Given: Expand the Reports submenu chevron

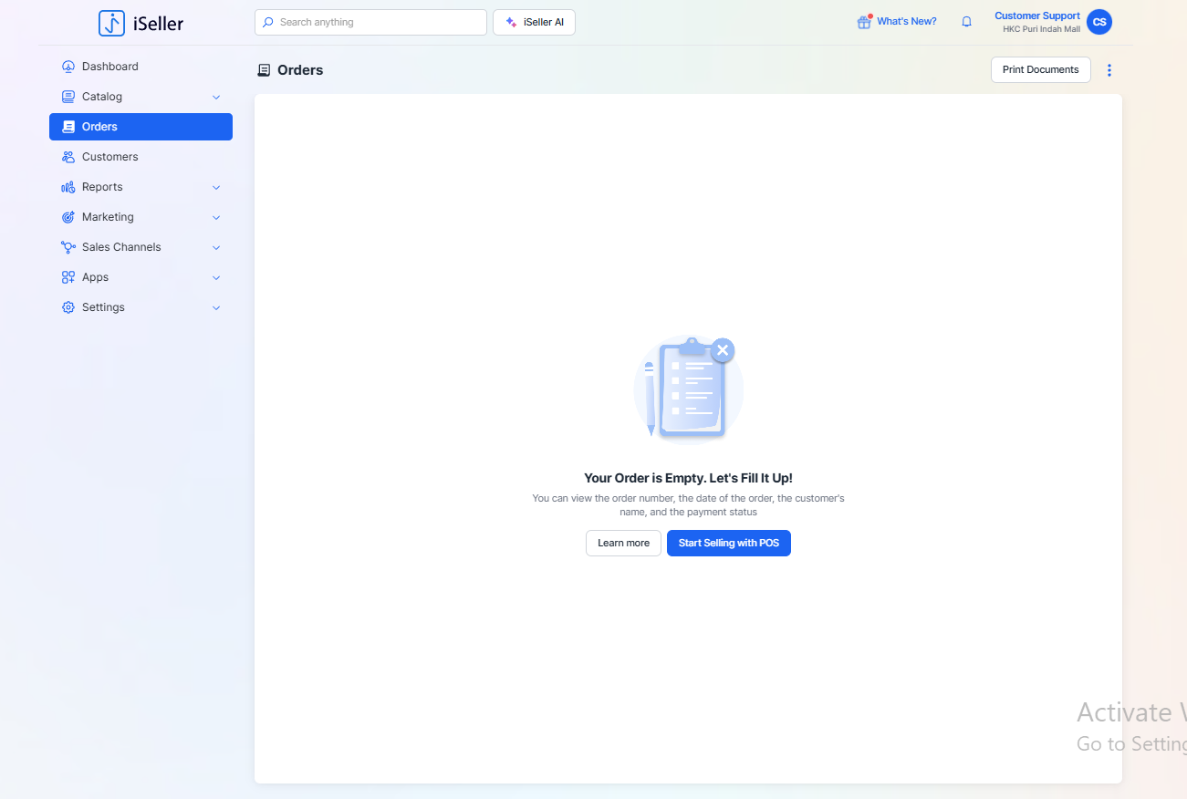Looking at the screenshot, I should pyautogui.click(x=216, y=187).
